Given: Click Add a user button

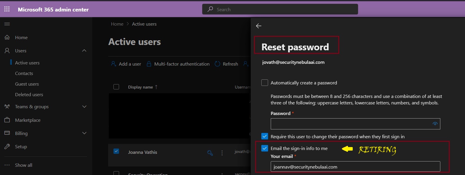Looking at the screenshot, I should [x=126, y=64].
